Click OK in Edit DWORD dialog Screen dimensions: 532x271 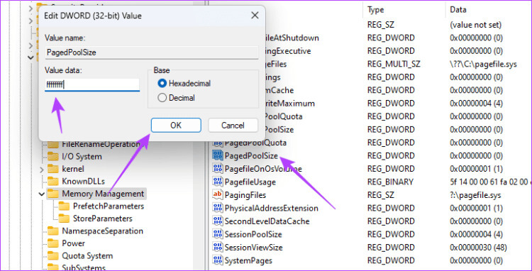click(176, 125)
